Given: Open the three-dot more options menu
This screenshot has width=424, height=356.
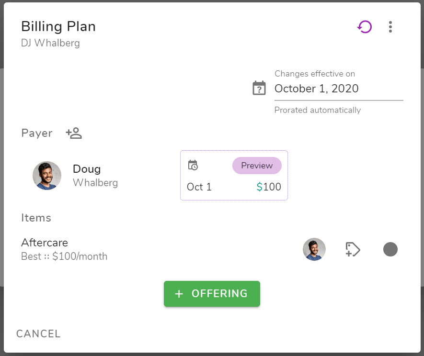Looking at the screenshot, I should pos(390,27).
